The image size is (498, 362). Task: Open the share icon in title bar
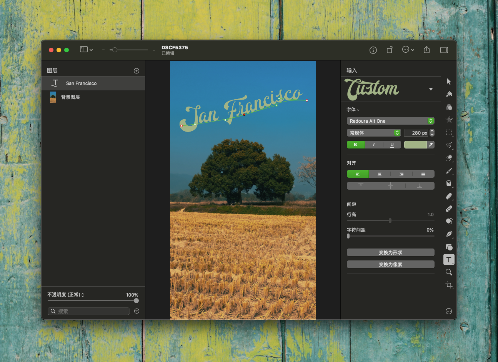click(426, 50)
